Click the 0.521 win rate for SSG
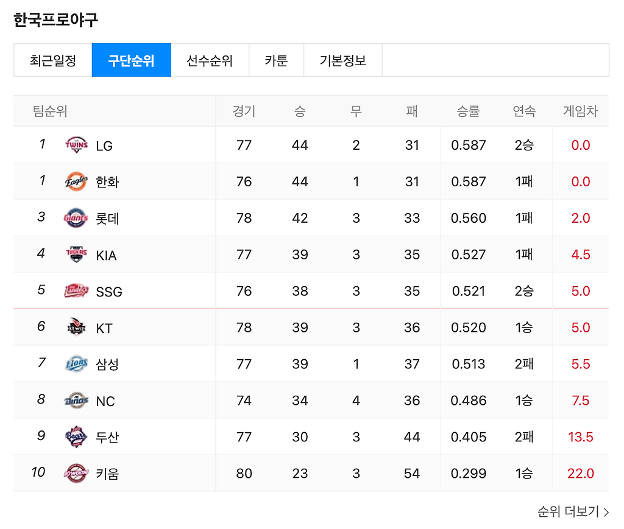 [x=469, y=291]
